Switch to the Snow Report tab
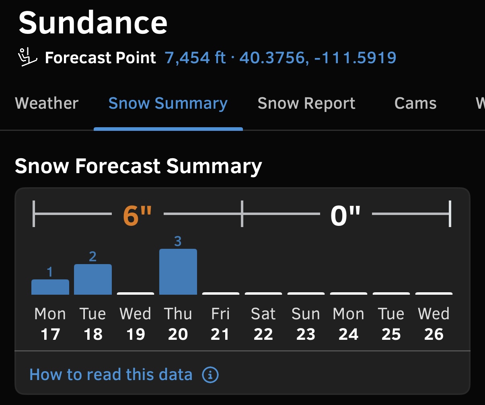The height and width of the screenshot is (405, 485). 306,103
